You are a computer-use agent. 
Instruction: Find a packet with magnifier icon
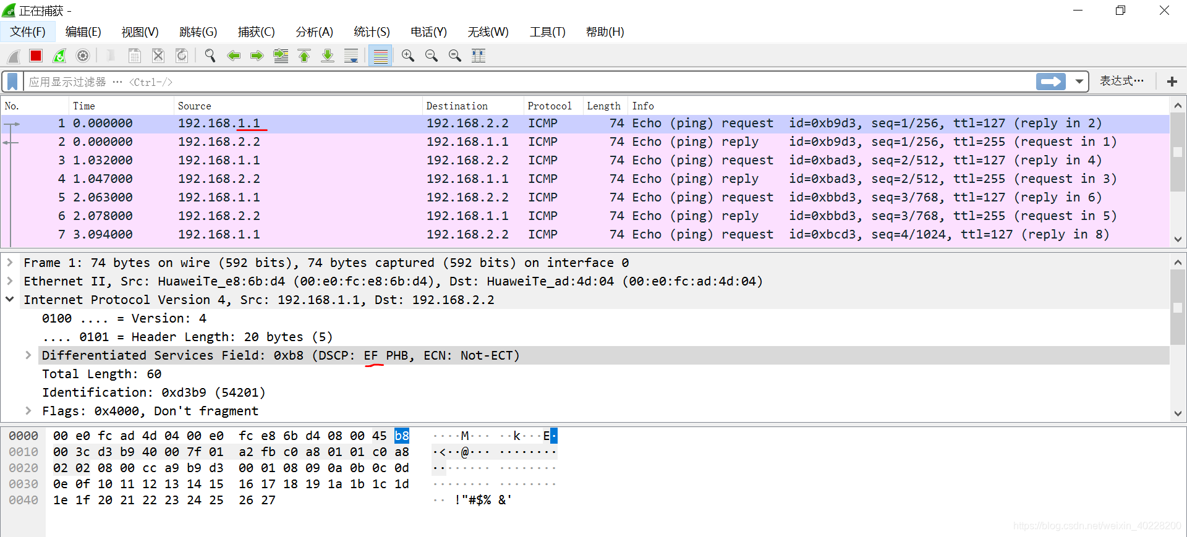click(210, 56)
